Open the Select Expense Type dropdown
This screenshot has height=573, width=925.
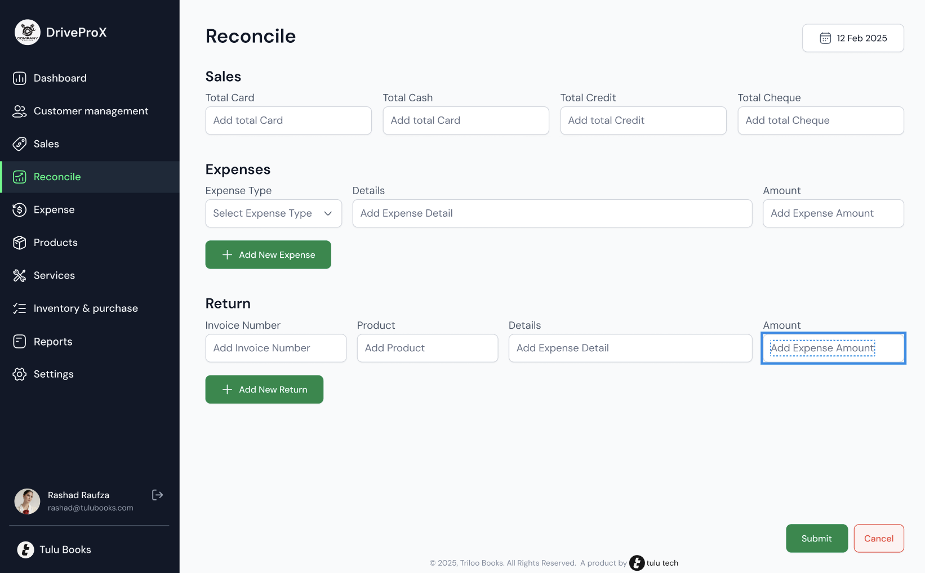click(273, 213)
